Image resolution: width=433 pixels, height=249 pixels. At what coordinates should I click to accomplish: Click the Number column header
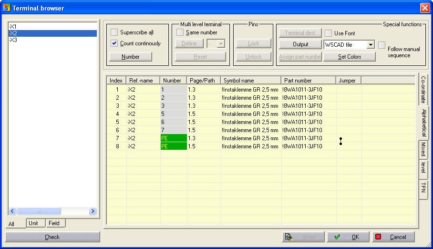click(174, 81)
